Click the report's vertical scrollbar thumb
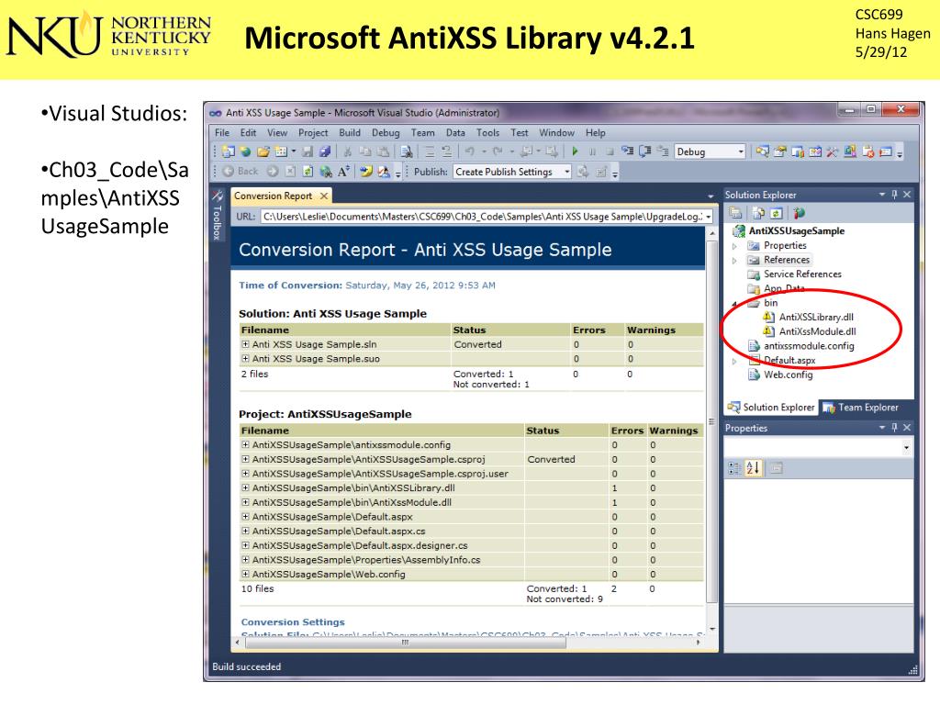Screen dimensions: 940x705 pos(712,422)
